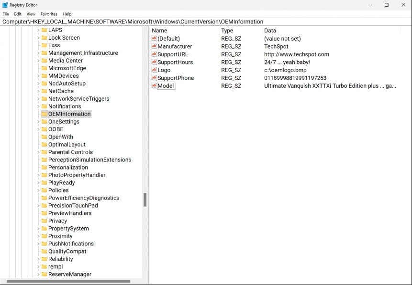Click the c:\oemlogo.bmp data cell
This screenshot has height=285, width=412.
point(285,70)
